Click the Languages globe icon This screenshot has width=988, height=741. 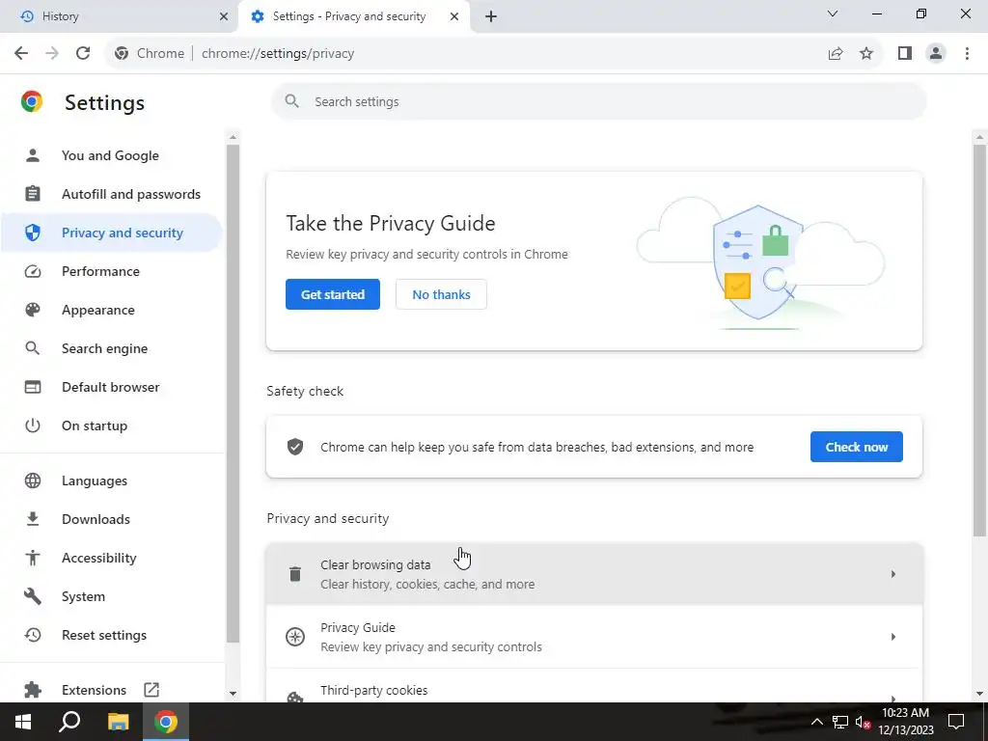pos(33,480)
